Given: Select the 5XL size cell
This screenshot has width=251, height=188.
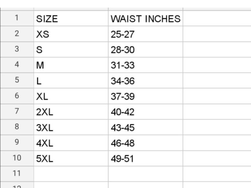Looking at the screenshot, I should pos(71,158).
